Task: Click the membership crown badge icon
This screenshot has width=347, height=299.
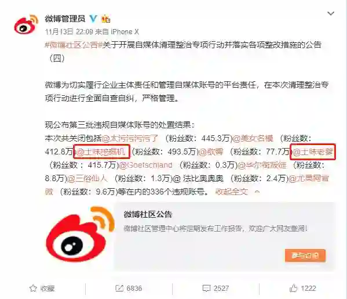Action: pyautogui.click(x=106, y=19)
